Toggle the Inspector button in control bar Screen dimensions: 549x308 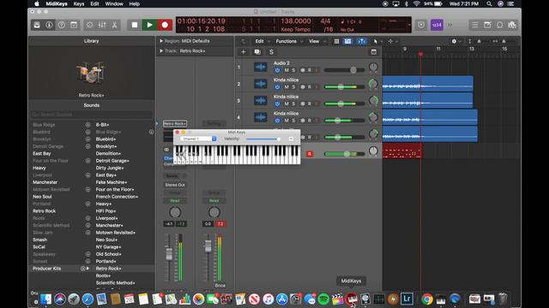click(x=49, y=25)
